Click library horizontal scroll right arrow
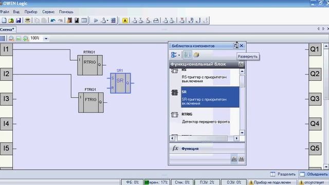Image resolution: width=329 pixels, height=185 pixels. tap(236, 138)
